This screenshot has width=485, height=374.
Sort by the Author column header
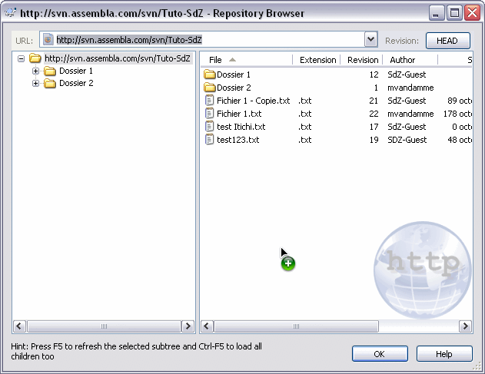click(410, 60)
